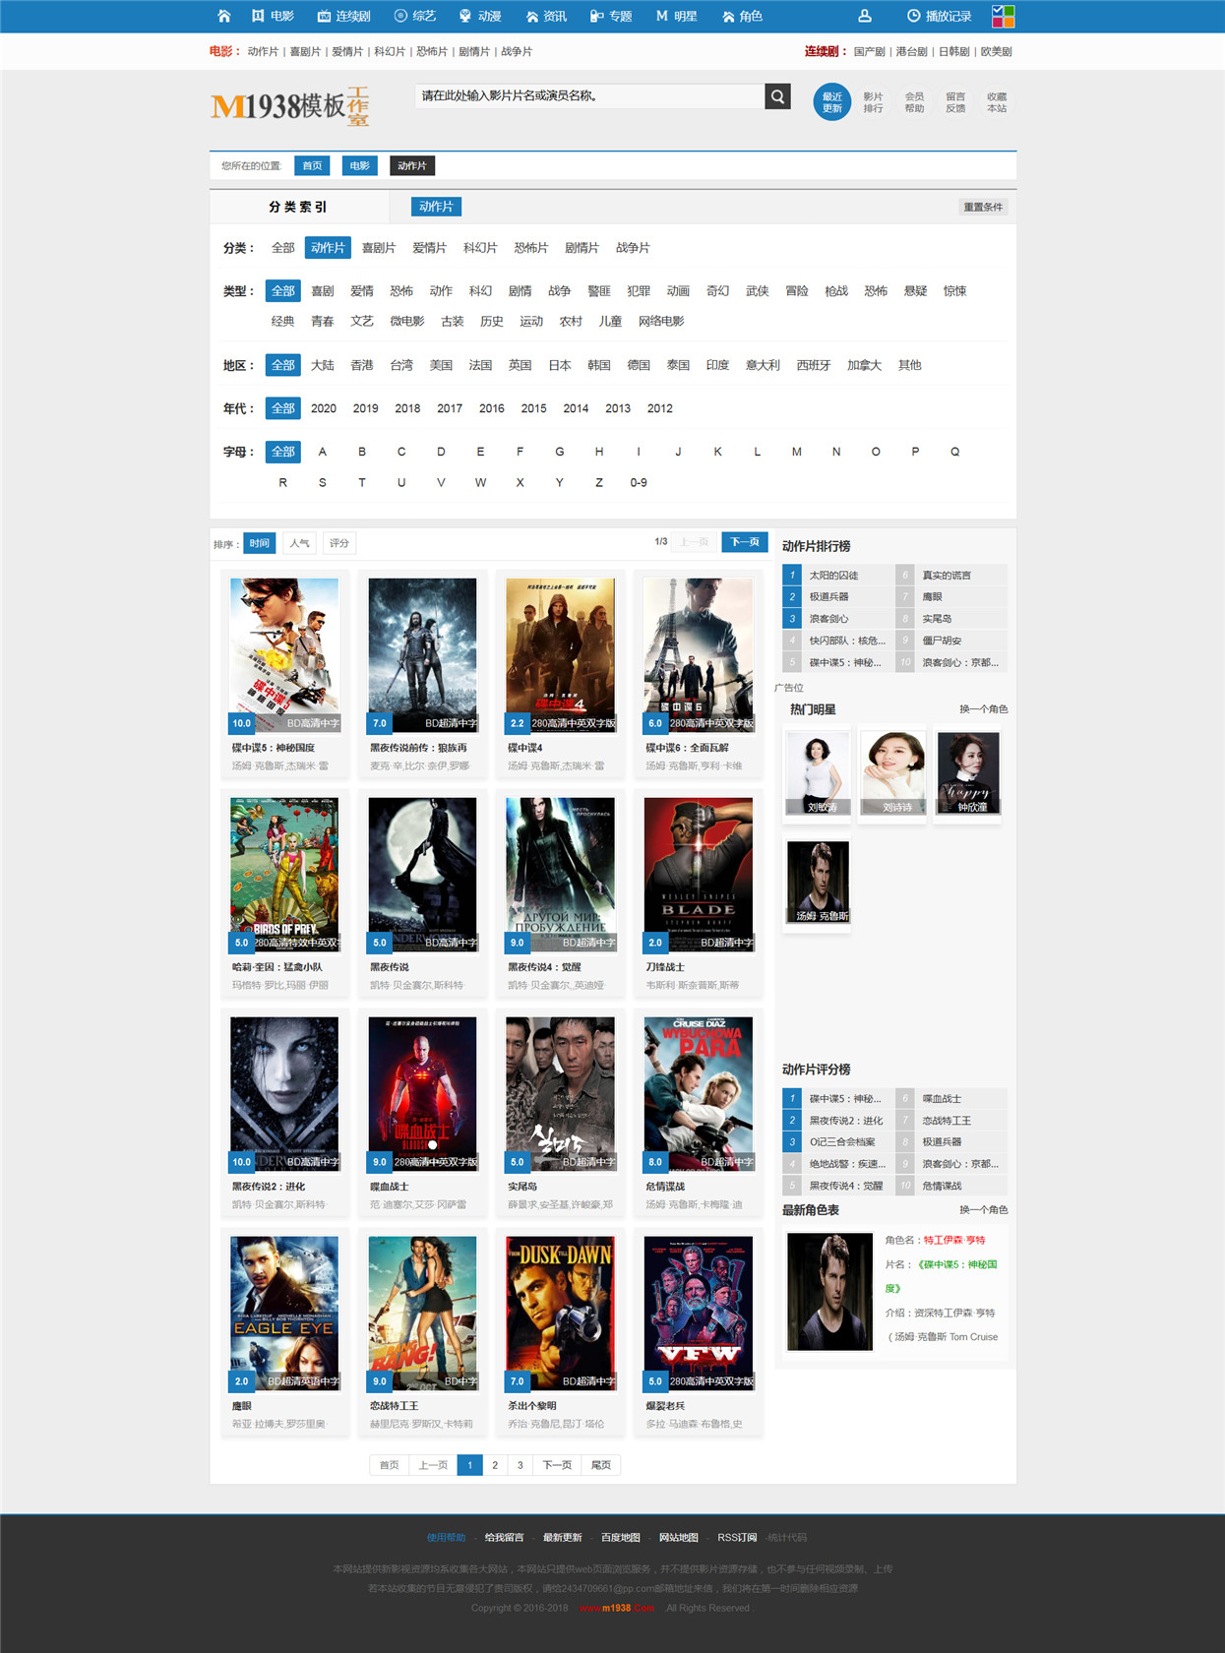
Task: Click the colorful grid icon in top bar
Action: click(1003, 16)
